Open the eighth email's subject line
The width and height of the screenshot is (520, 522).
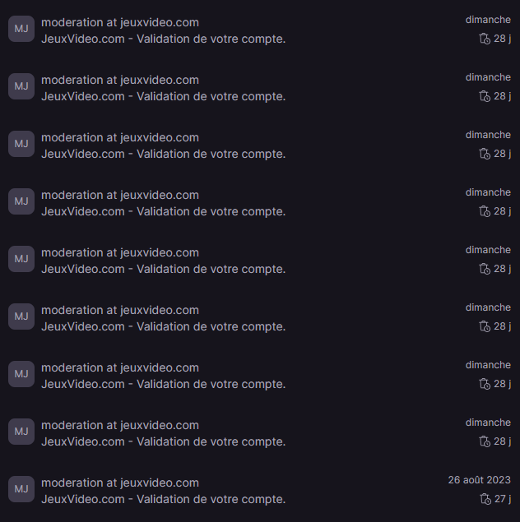point(164,441)
